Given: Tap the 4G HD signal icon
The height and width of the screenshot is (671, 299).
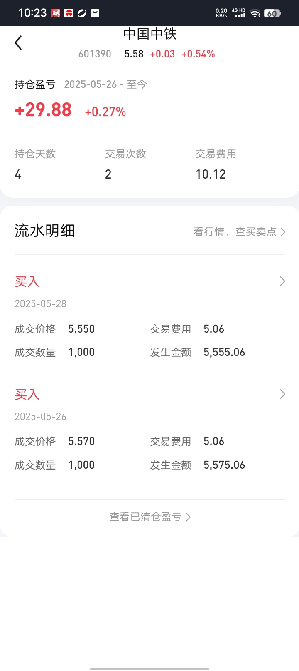Looking at the screenshot, I should pyautogui.click(x=239, y=13).
